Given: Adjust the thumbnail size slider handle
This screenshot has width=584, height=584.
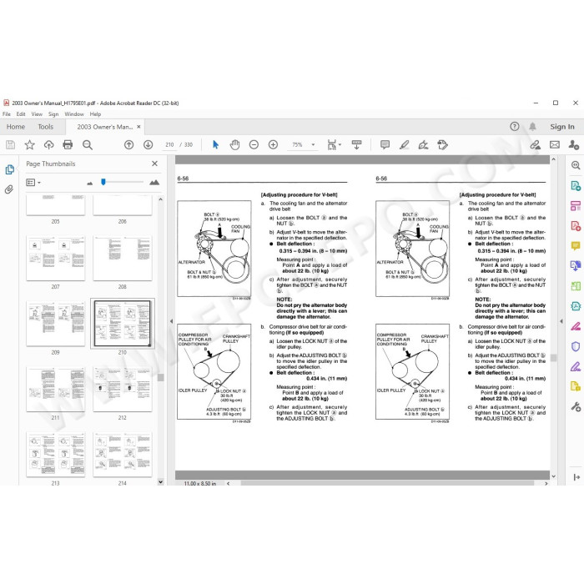Looking at the screenshot, I should pos(103,182).
